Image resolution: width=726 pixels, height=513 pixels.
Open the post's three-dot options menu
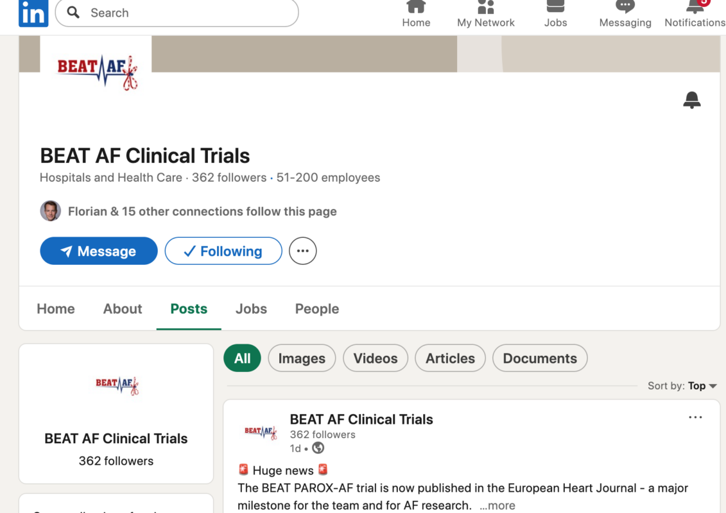click(695, 417)
